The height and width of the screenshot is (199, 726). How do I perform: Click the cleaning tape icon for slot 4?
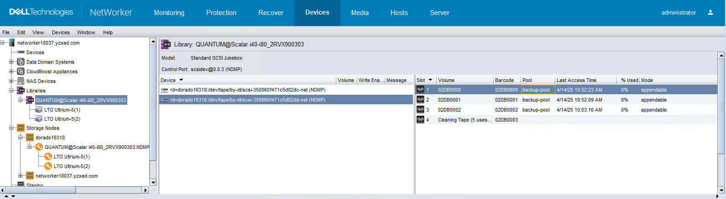[420, 120]
